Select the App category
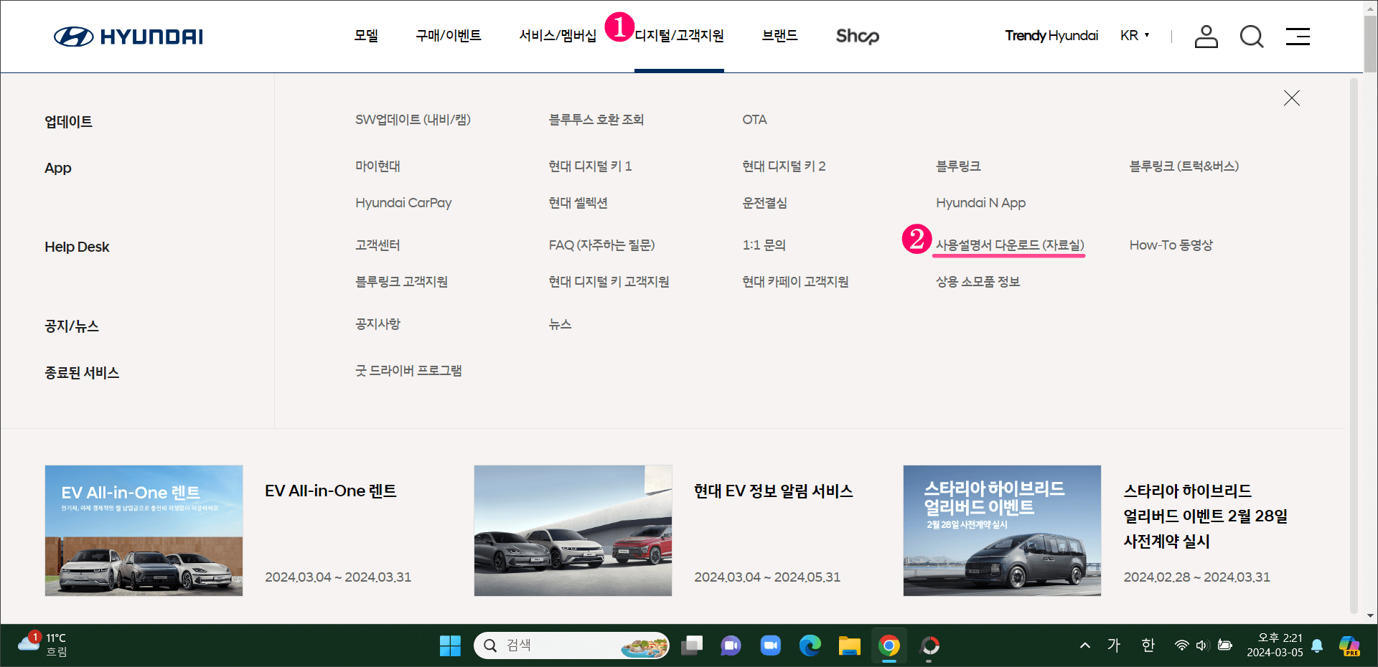Image resolution: width=1378 pixels, height=667 pixels. pos(58,168)
